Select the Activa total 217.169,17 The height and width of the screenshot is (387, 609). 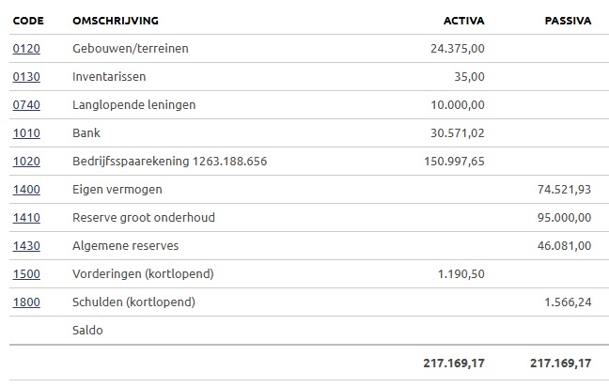454,364
